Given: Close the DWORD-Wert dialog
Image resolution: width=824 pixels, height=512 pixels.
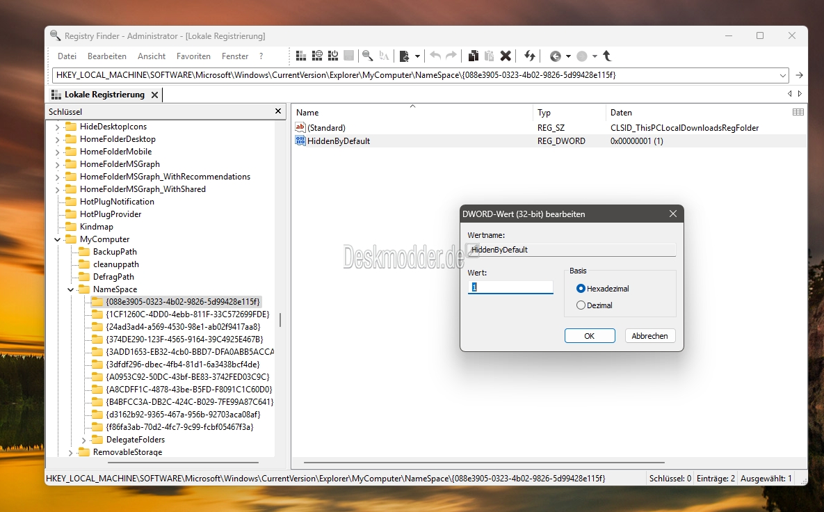Looking at the screenshot, I should point(672,214).
